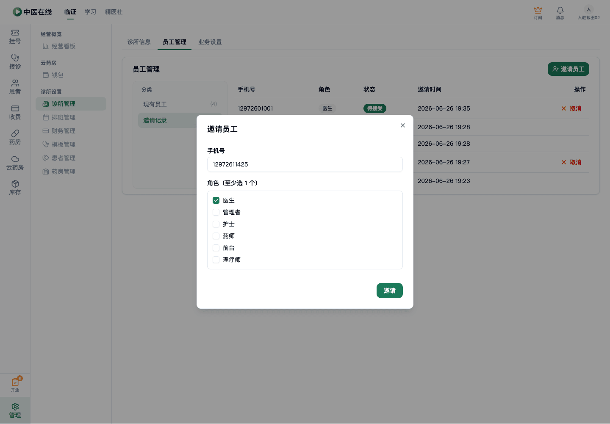Open 药房管理 pharmacy management menu item
The width and height of the screenshot is (610, 424).
[71, 172]
